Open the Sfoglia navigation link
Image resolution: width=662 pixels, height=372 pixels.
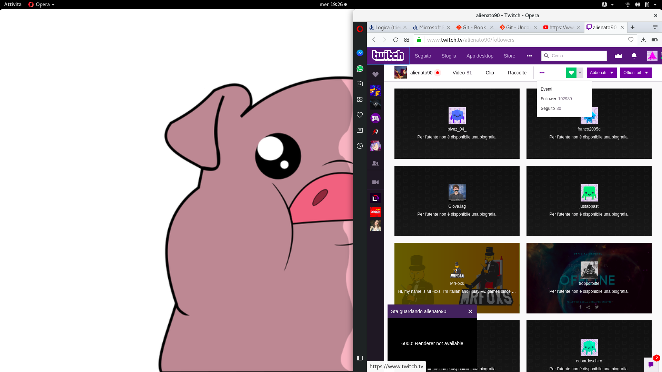(449, 56)
